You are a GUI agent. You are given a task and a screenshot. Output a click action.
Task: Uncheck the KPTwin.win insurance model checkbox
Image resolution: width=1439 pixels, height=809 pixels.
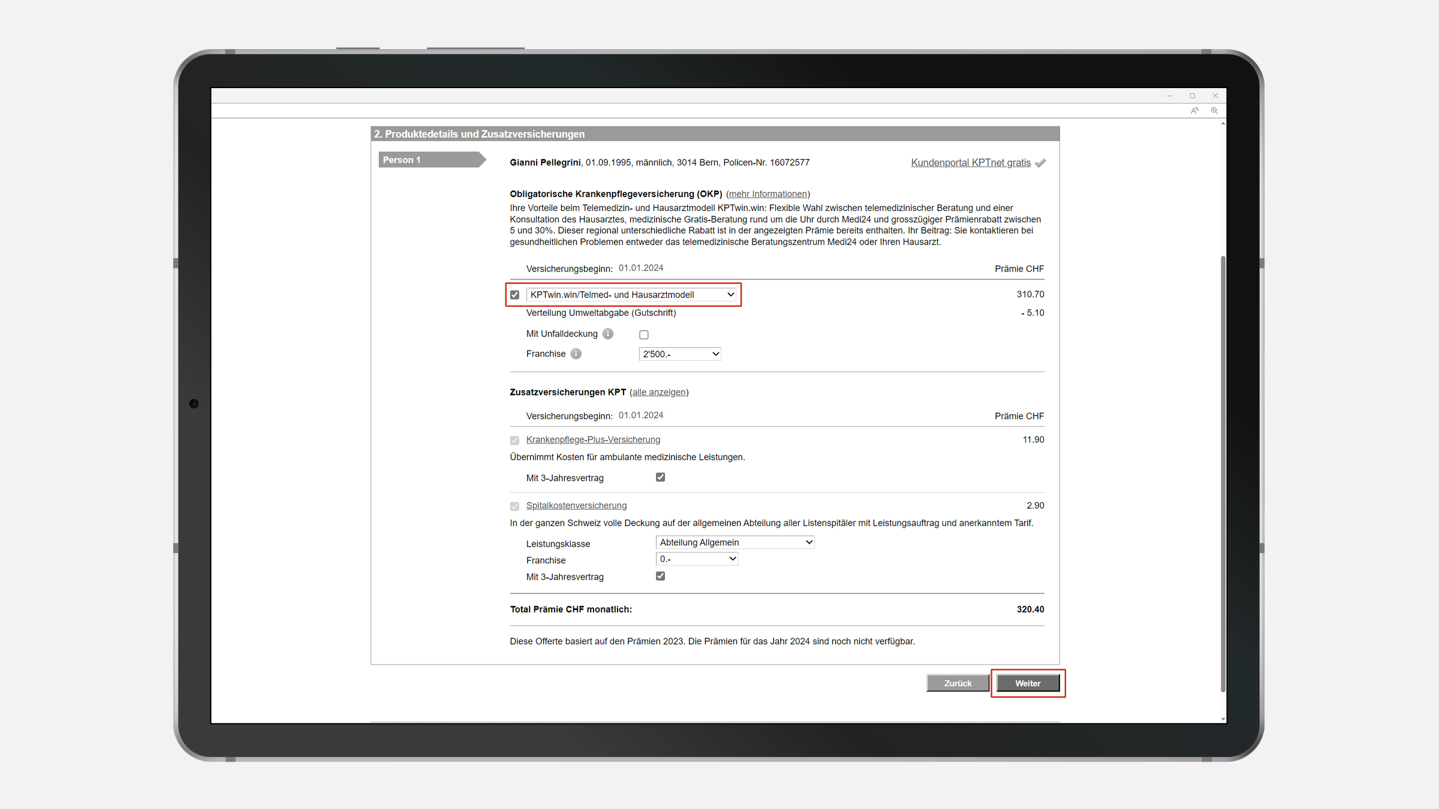(514, 295)
